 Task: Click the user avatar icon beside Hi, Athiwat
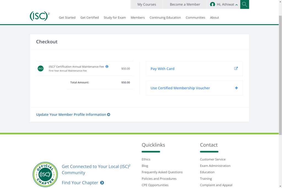[212, 4]
